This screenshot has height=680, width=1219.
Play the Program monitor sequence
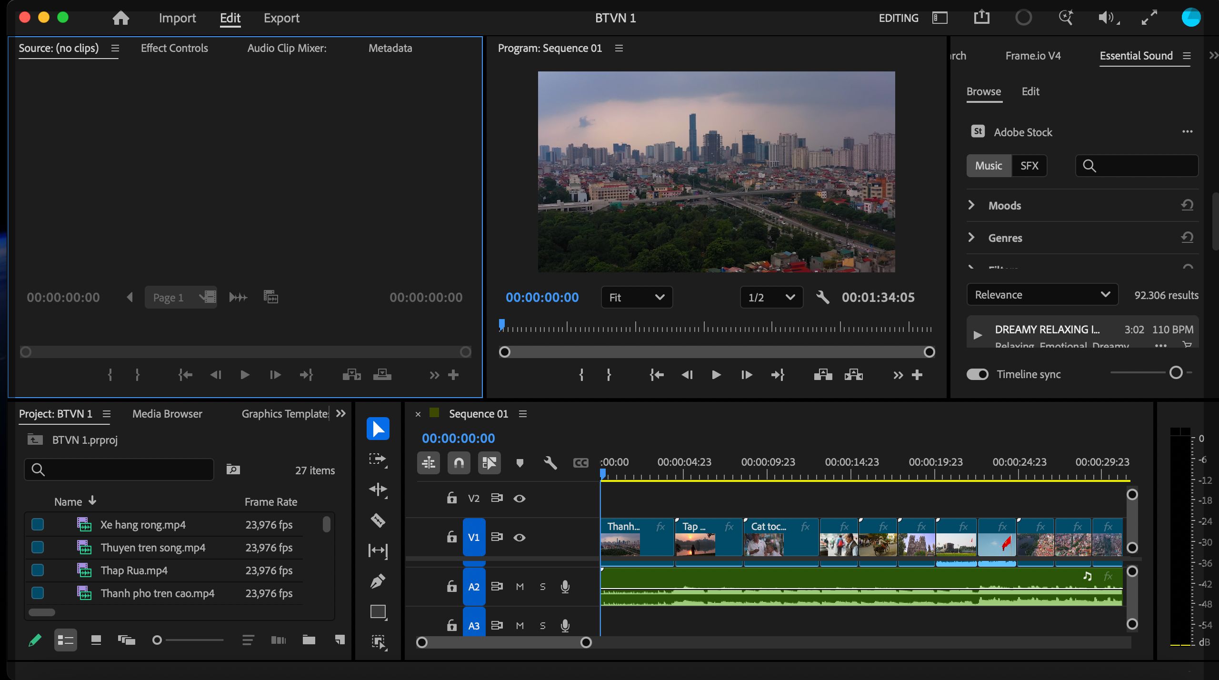[716, 375]
